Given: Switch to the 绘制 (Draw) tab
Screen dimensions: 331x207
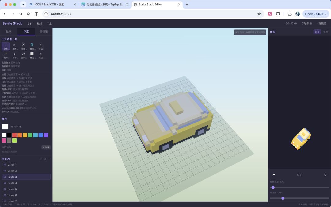Looking at the screenshot, I should (9, 32).
